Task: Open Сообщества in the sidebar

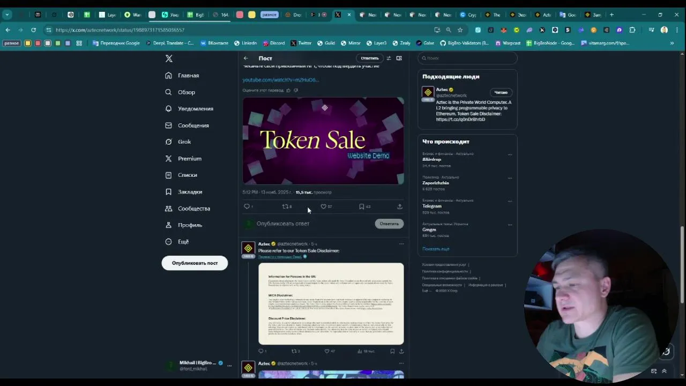Action: [188, 209]
